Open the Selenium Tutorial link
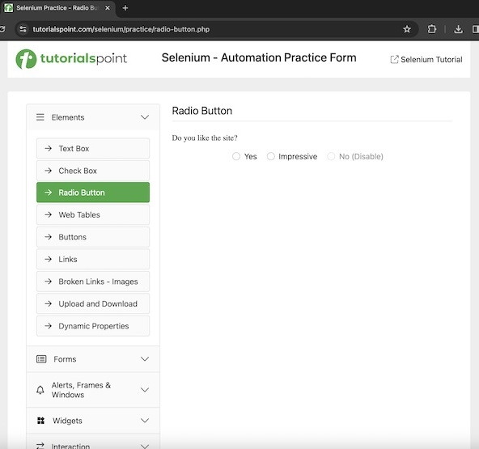 (426, 60)
